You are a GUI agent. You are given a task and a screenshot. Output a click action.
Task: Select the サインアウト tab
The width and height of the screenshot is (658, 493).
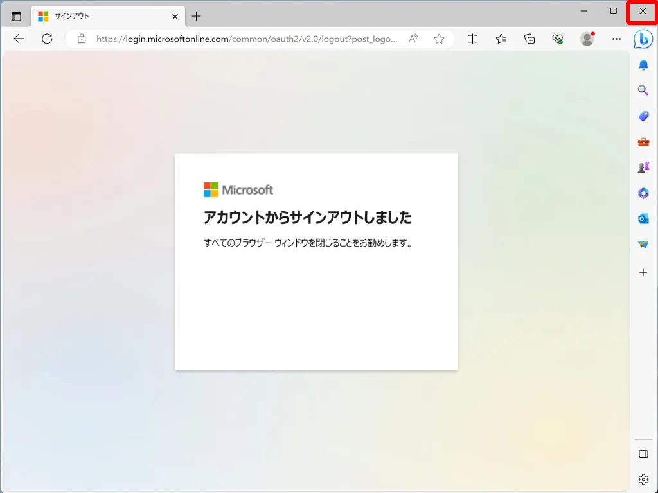click(x=108, y=16)
